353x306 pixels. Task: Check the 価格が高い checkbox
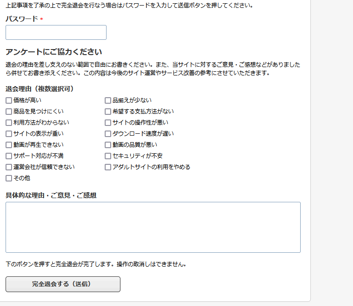click(9, 100)
